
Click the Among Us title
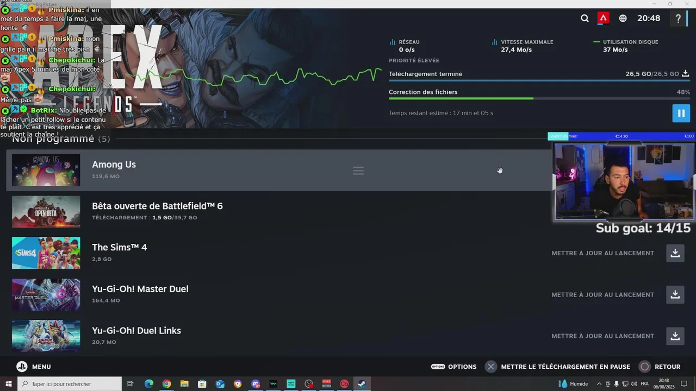click(114, 165)
